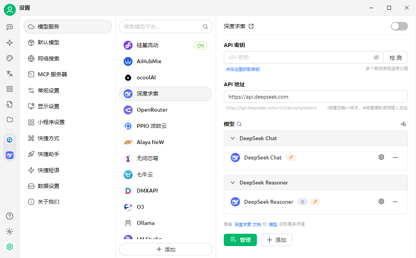The height and width of the screenshot is (258, 416).
Task: Open the knowledge base icon in sidebar
Action: click(x=10, y=104)
